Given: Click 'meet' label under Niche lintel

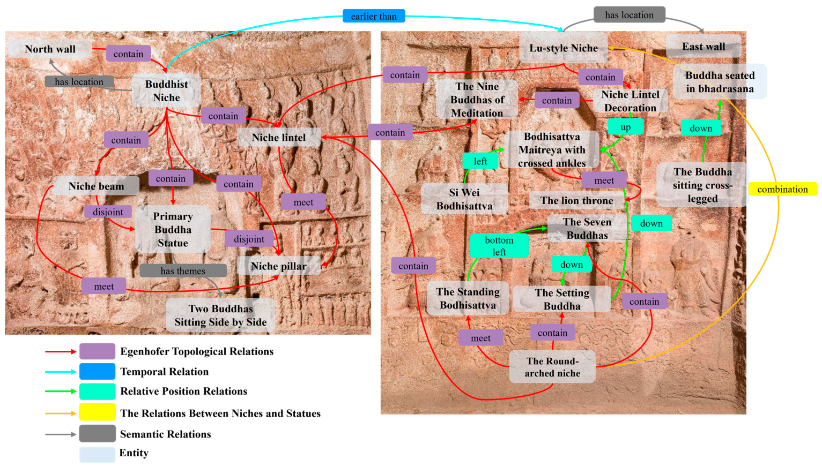Looking at the screenshot, I should tap(303, 202).
